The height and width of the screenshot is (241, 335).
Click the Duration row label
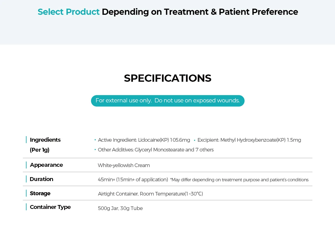41,179
